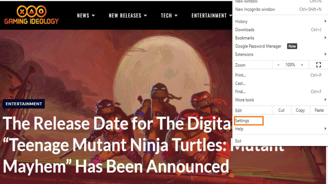The width and height of the screenshot is (328, 184).
Task: Open the Bookmarks submenu
Action: [x=280, y=38]
